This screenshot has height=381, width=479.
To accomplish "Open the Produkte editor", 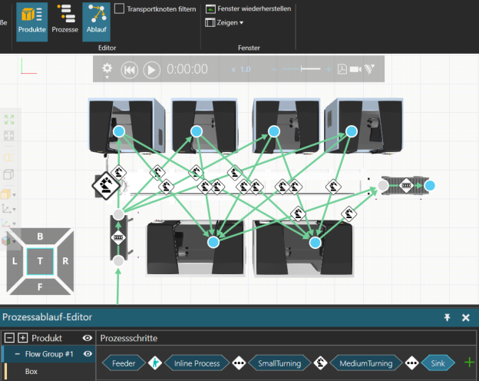I will (31, 22).
